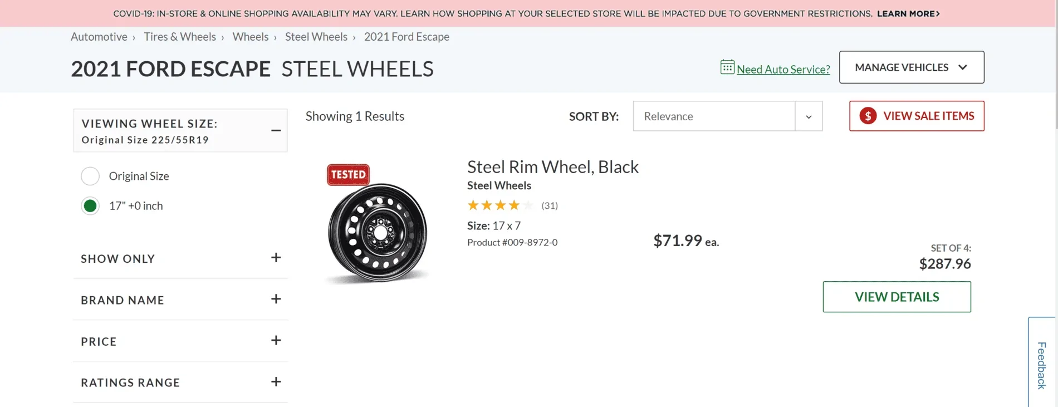Expand the BRAND NAME filter section
Image resolution: width=1058 pixels, height=407 pixels.
275,299
